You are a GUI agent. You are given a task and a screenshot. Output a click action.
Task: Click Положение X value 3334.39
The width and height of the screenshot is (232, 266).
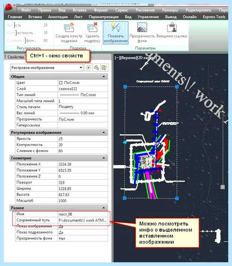tap(83, 164)
